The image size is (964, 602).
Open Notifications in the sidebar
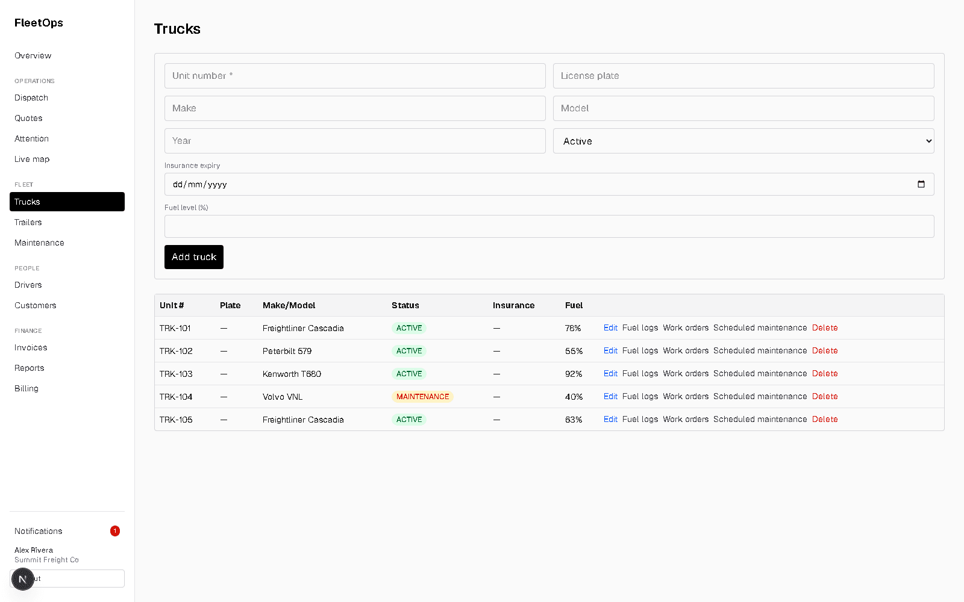click(67, 531)
